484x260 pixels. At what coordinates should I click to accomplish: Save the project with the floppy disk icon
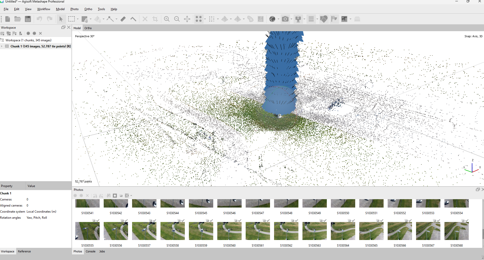tap(28, 19)
